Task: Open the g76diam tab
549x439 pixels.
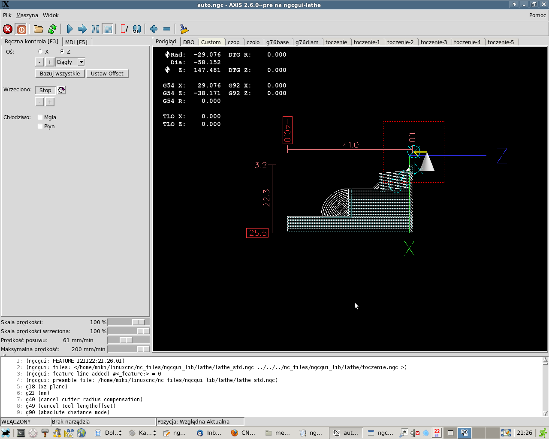Action: (307, 42)
